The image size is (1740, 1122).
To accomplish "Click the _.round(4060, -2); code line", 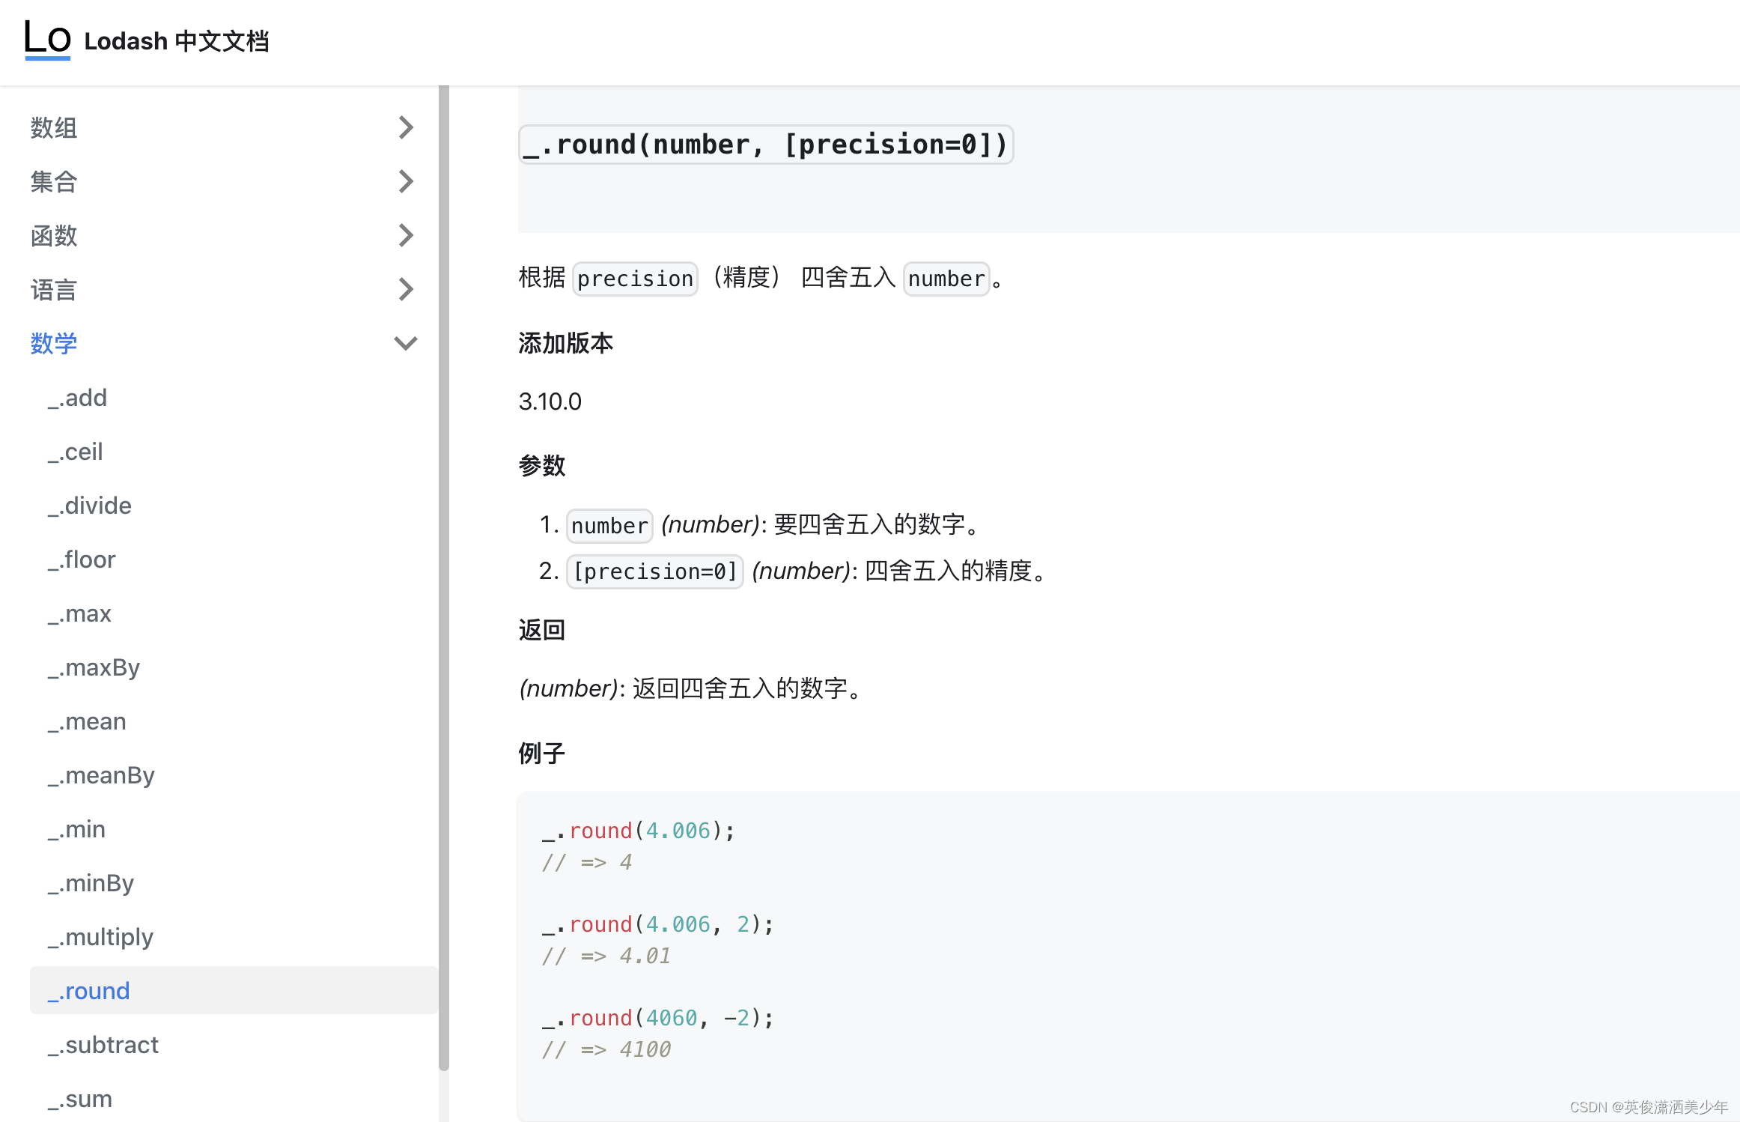I will tap(658, 1018).
